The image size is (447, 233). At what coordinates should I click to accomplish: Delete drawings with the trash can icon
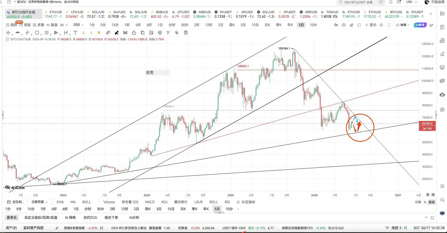click(x=186, y=33)
